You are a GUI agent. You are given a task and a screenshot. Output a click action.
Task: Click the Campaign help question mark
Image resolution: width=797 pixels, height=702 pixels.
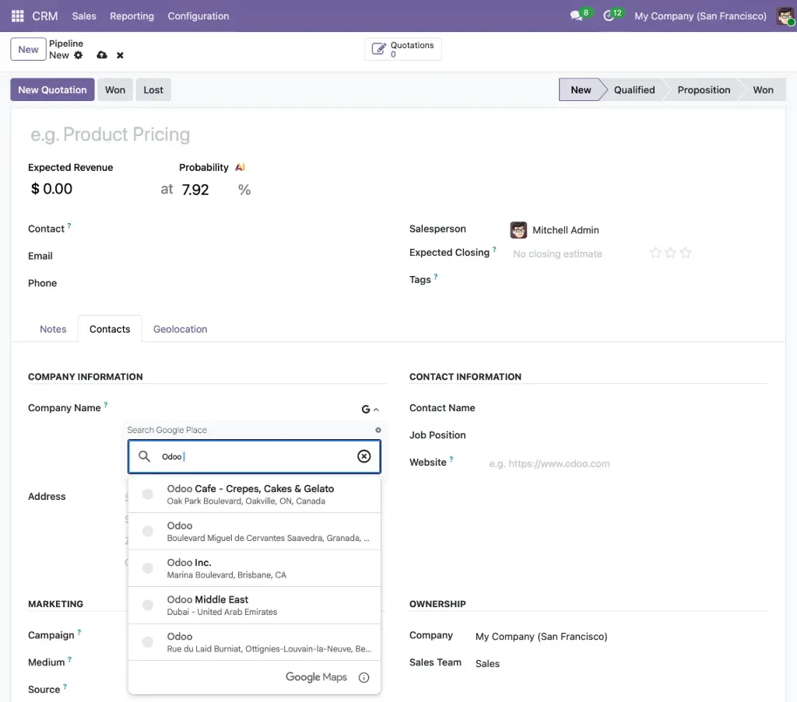79,632
